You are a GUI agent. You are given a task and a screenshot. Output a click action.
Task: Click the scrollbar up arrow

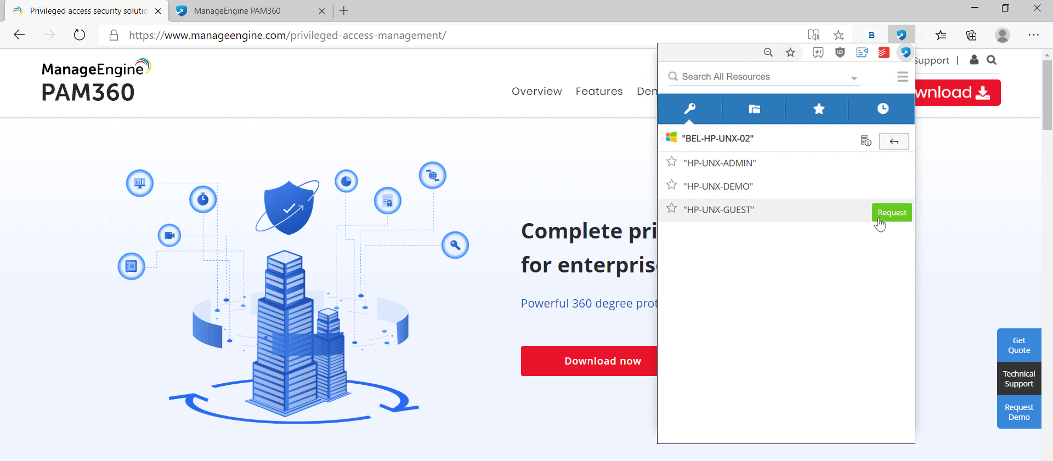tap(1047, 55)
